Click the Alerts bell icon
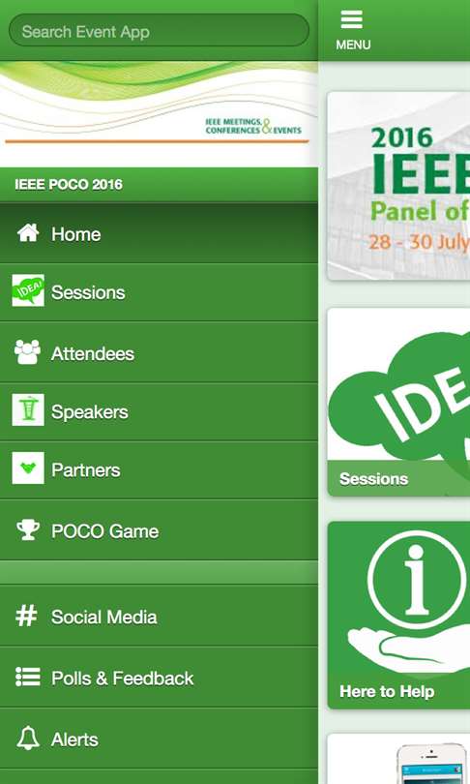The width and height of the screenshot is (470, 784). pos(28,738)
